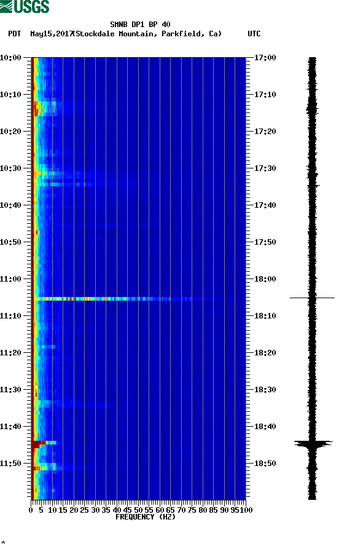339x549 pixels.
Task: Click the '10:10' PDT time label
Action: 10,95
